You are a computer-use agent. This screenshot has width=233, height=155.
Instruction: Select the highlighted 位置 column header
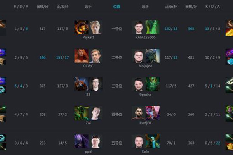point(117,7)
